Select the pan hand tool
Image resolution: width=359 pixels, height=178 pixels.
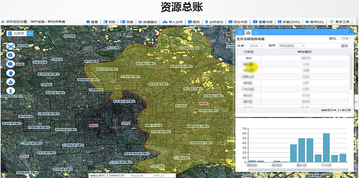tap(10, 73)
